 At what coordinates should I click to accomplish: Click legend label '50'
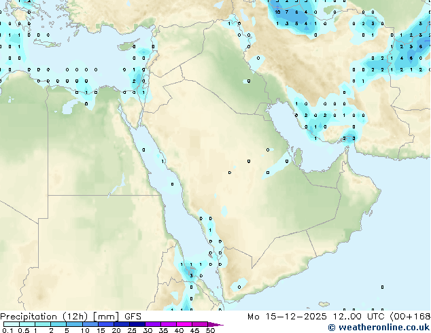211,330
